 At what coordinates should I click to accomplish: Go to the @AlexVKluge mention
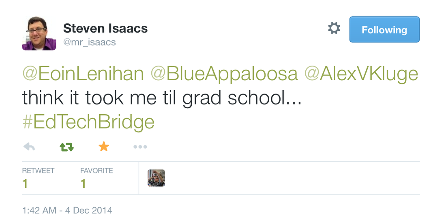pos(361,74)
